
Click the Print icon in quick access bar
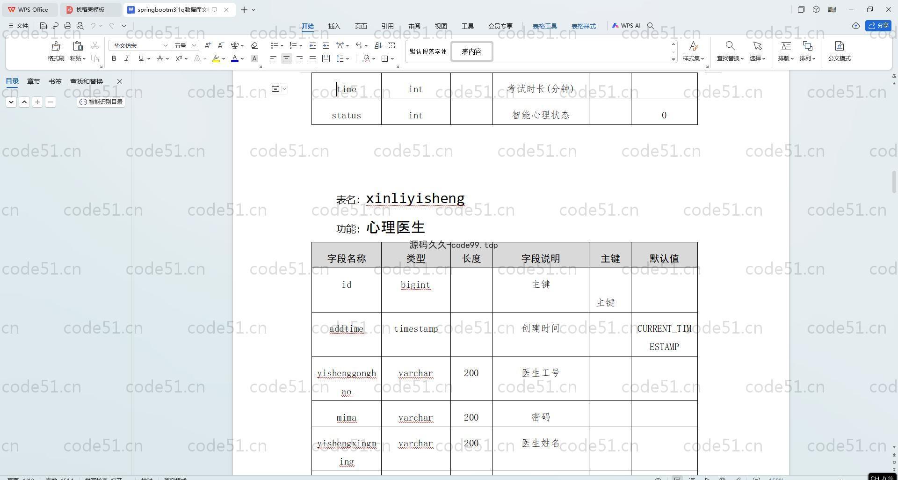(68, 26)
